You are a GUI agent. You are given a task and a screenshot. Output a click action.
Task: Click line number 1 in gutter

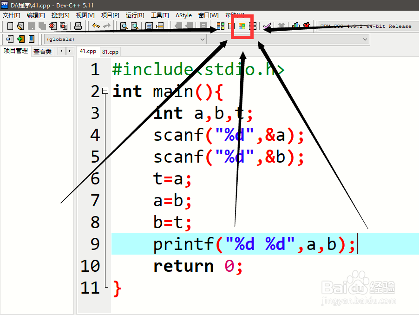[x=95, y=70]
